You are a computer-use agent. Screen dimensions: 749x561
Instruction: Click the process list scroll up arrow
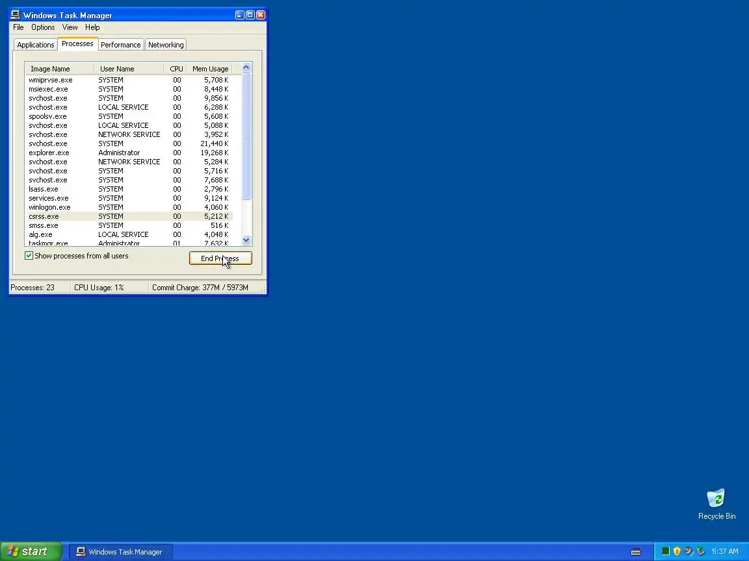click(246, 68)
